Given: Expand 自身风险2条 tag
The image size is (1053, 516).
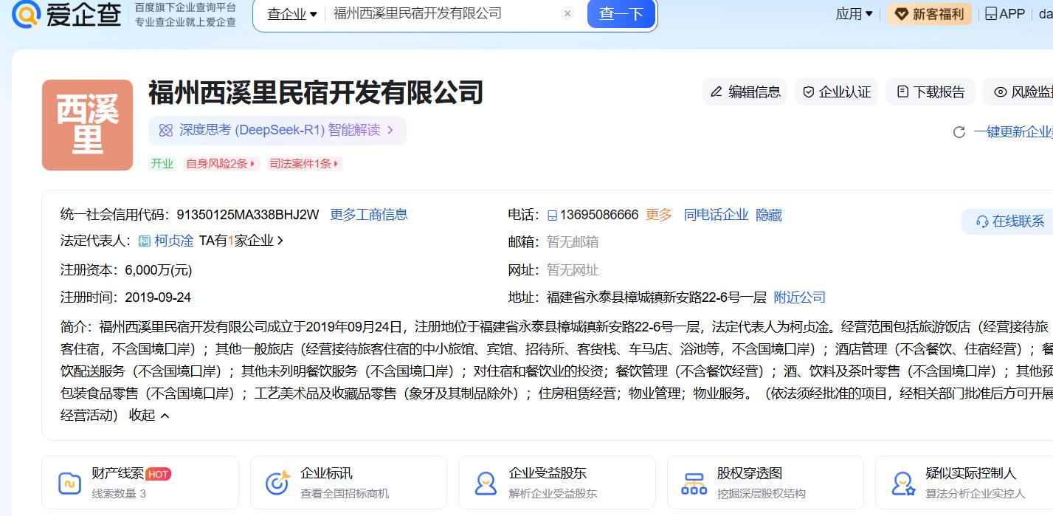Looking at the screenshot, I should [x=220, y=164].
